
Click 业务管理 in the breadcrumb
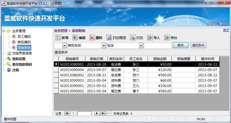61,31
